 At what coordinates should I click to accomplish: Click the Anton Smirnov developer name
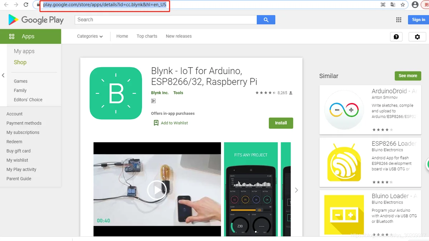(x=385, y=97)
